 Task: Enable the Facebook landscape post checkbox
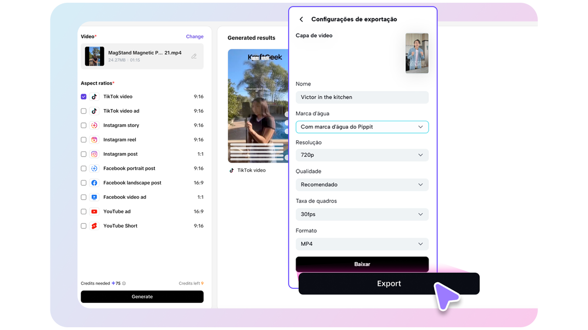click(x=84, y=183)
